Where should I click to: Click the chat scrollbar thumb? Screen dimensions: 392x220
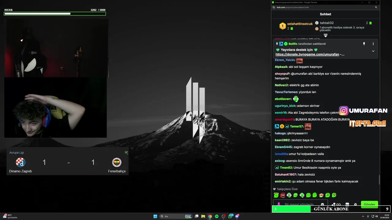tap(379, 180)
